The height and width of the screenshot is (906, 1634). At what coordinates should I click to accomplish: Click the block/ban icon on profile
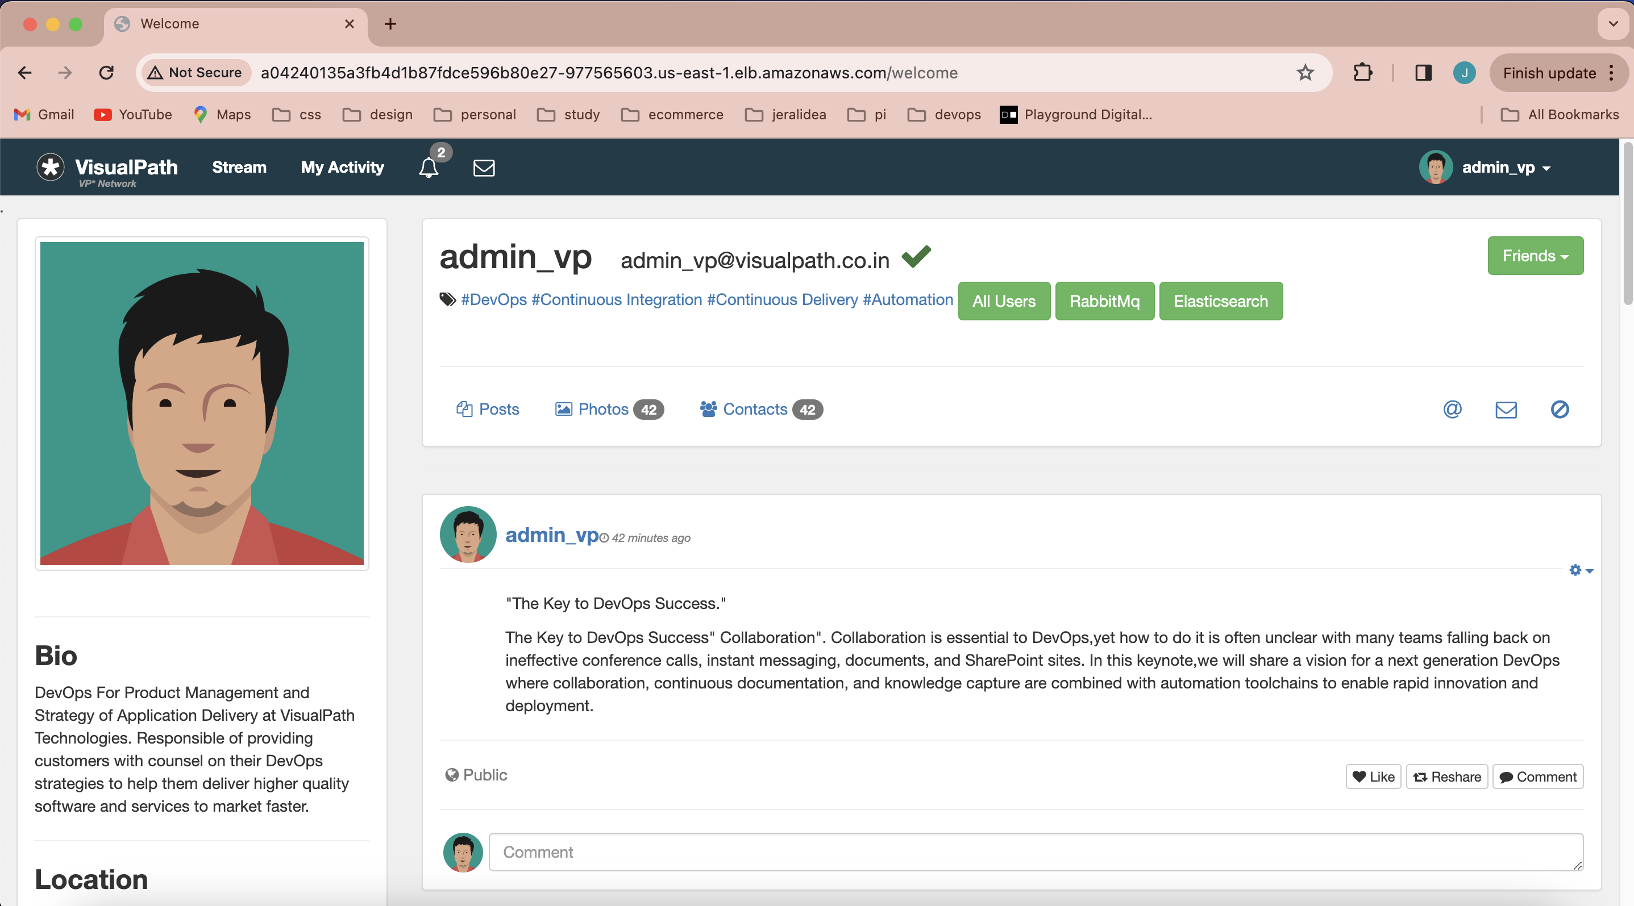(x=1560, y=410)
